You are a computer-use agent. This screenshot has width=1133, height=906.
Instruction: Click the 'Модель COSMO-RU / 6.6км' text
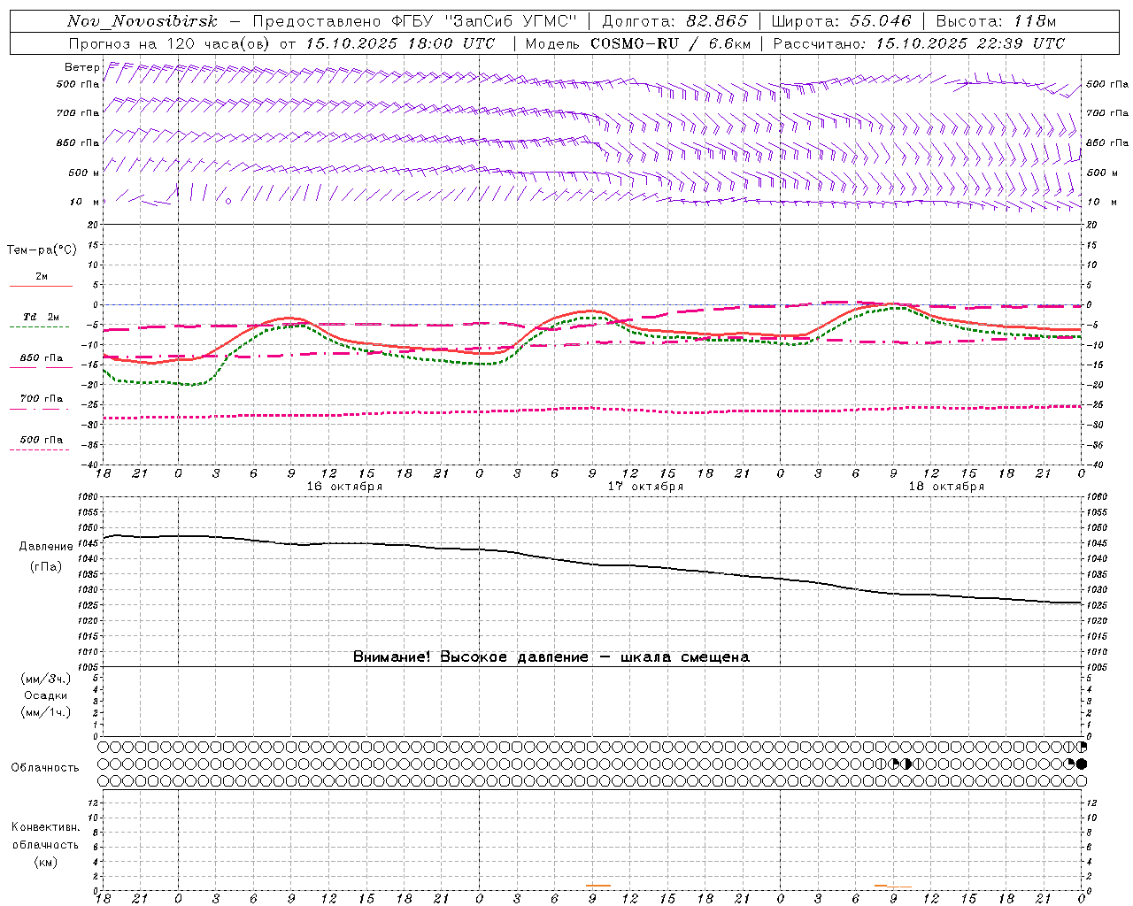637,43
